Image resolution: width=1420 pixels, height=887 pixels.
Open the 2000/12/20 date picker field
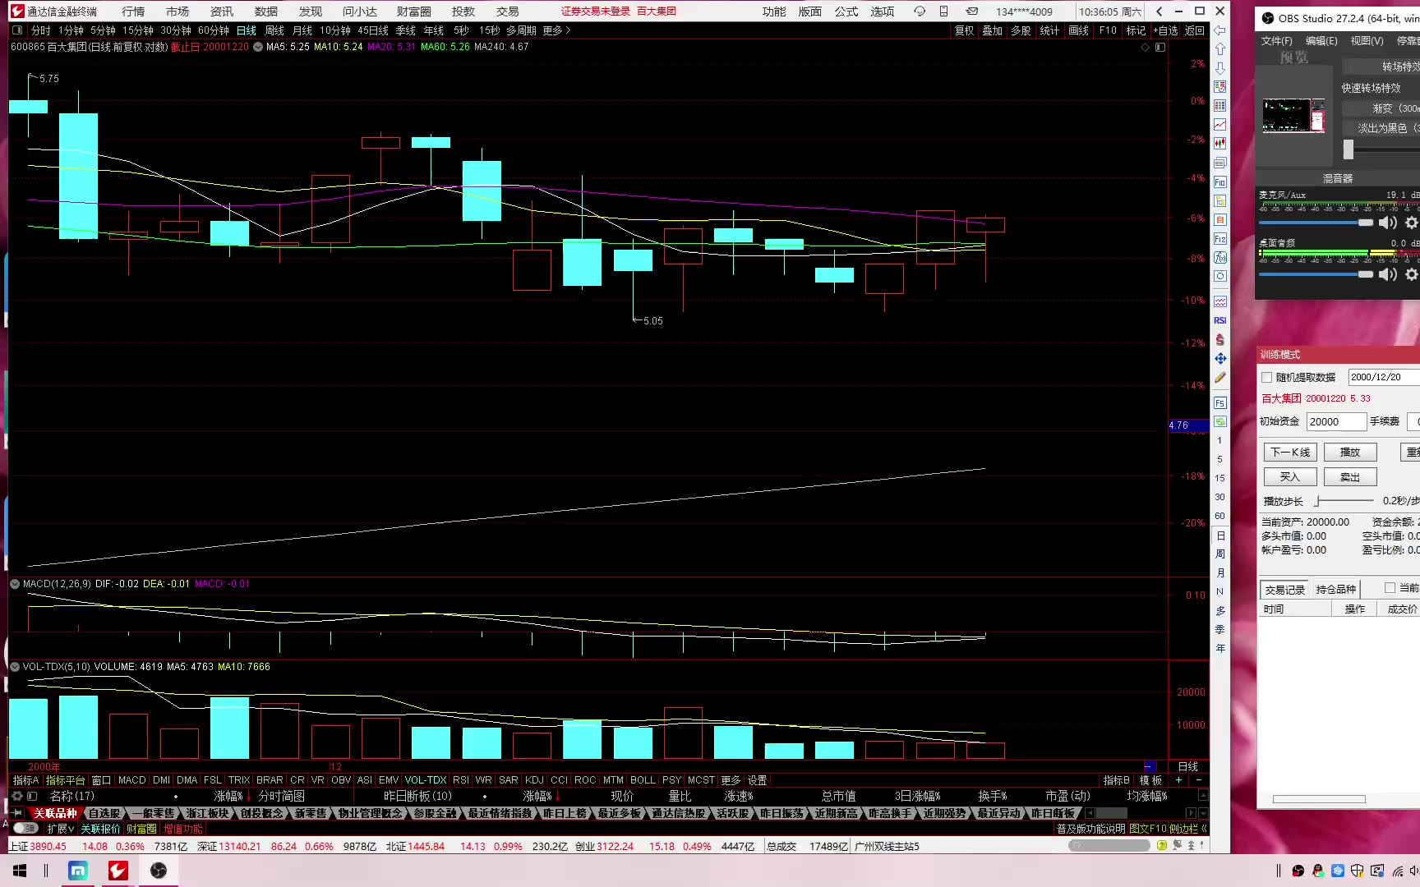click(x=1384, y=377)
